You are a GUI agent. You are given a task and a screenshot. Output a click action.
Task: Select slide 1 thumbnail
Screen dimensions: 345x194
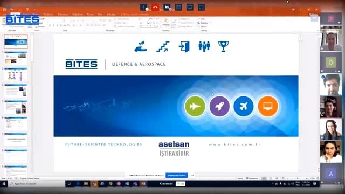(16, 41)
